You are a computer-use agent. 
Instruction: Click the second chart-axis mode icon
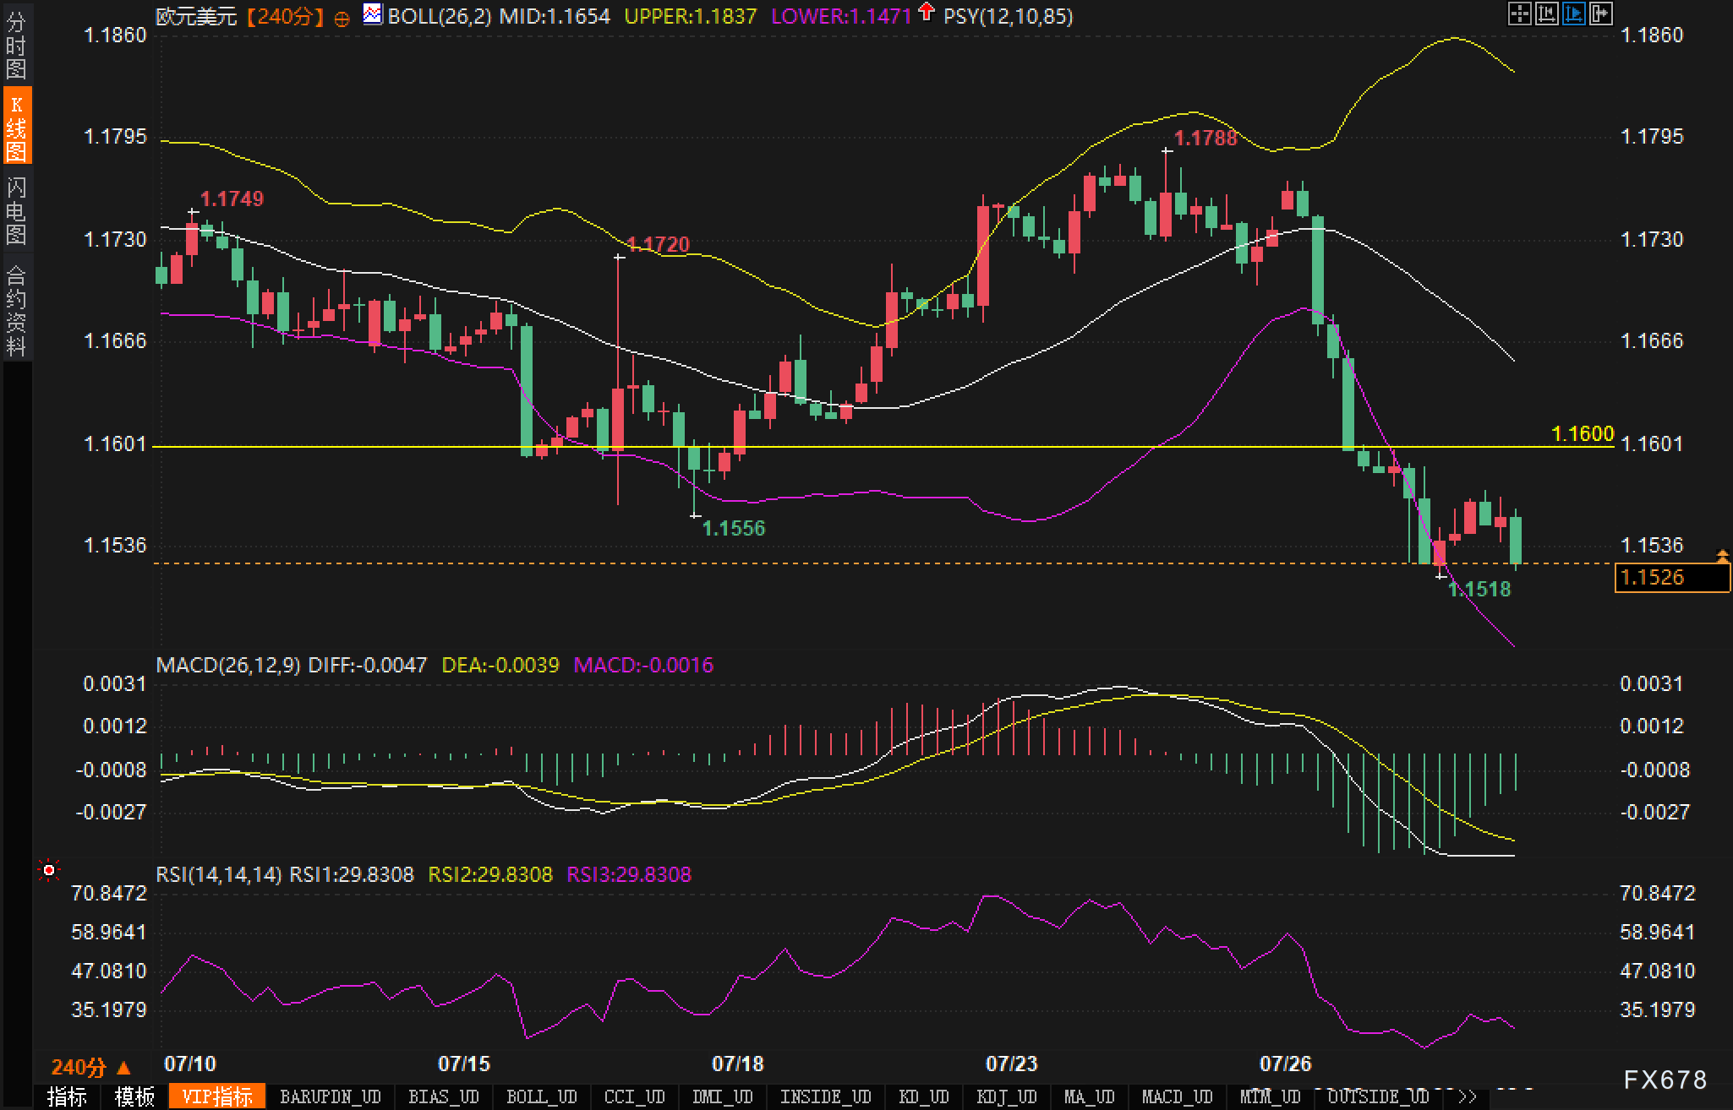[x=1546, y=14]
